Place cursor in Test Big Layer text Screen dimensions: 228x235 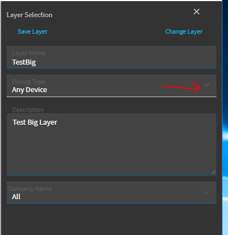point(35,122)
